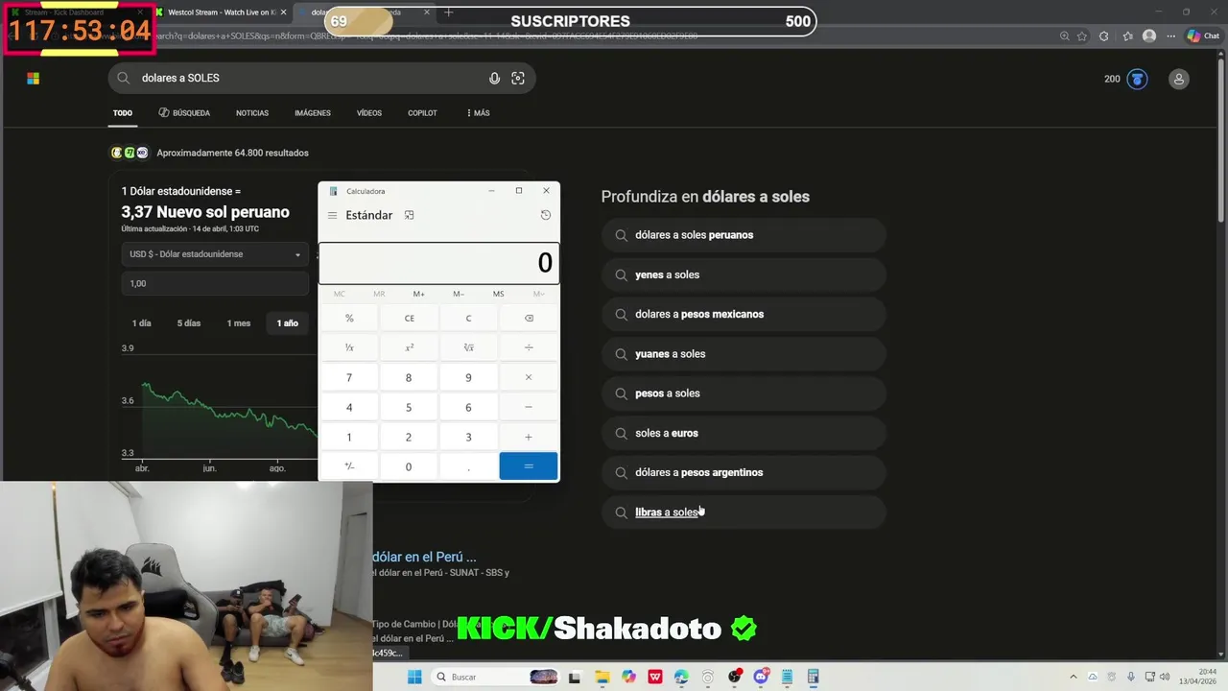Select the '1 año' chart range

point(288,323)
